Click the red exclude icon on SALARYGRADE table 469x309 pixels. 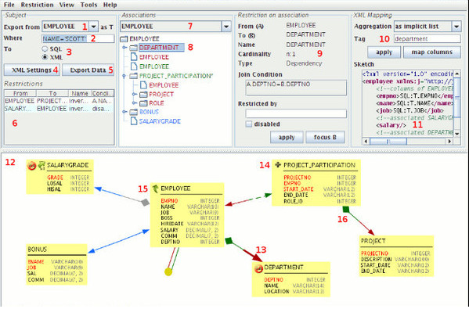(31, 165)
